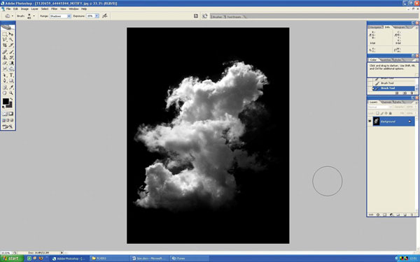Open the Filter menu
Viewport: 420px width, 262px height.
54,9
